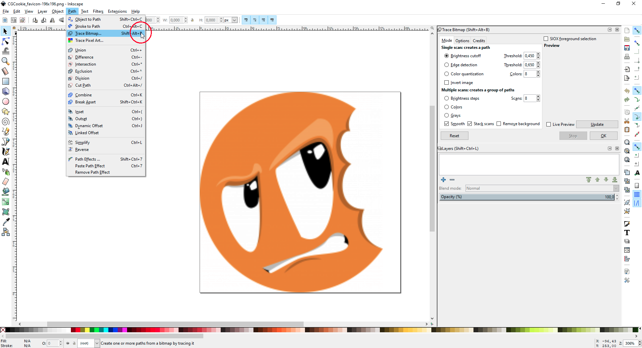Select the Calligraphy tool

5,152
